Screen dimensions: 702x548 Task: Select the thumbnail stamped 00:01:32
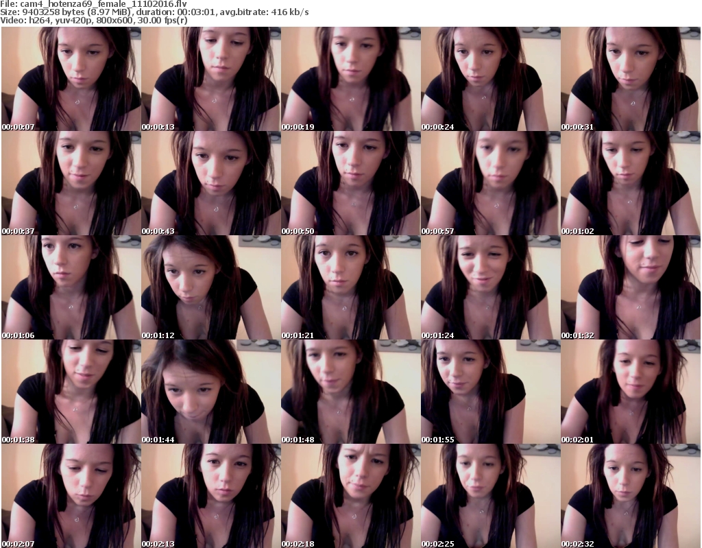tap(631, 287)
